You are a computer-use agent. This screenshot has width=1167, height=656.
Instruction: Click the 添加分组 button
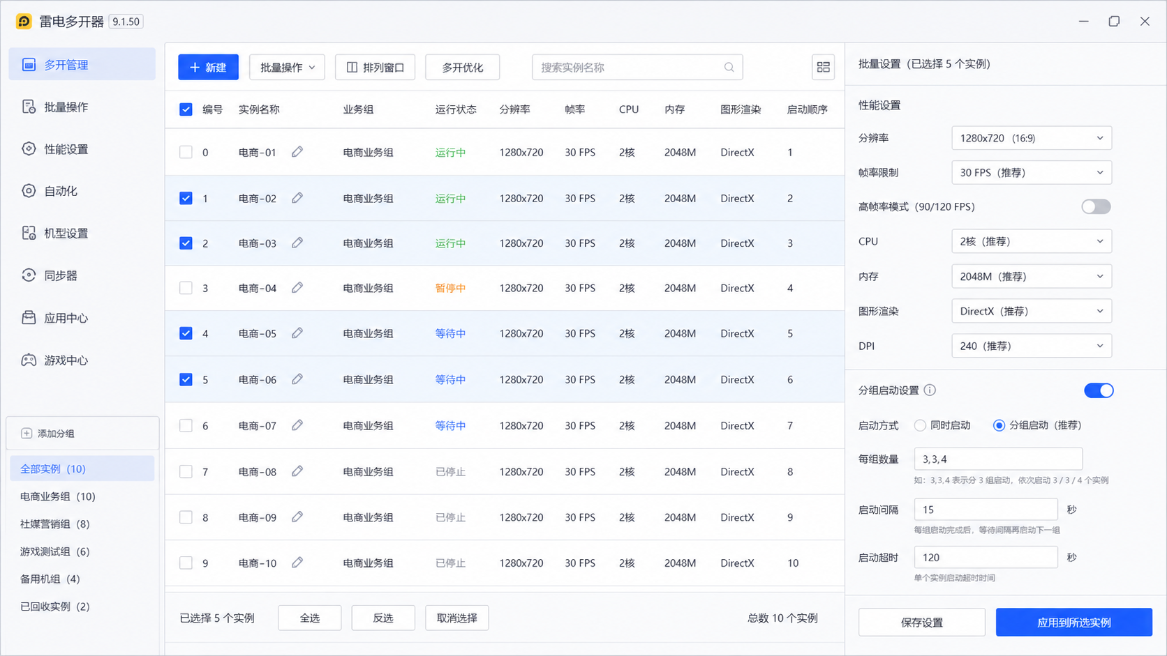click(x=82, y=434)
